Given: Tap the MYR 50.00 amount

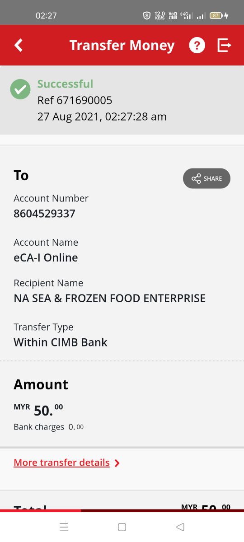Looking at the screenshot, I should coord(38,409).
